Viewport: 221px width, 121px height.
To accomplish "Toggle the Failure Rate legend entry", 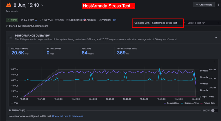I will [207, 103].
